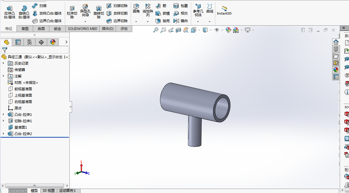The image size is (349, 193).
Task: Select the Linear Pattern tool (线性阵列)
Action: pos(148,10)
